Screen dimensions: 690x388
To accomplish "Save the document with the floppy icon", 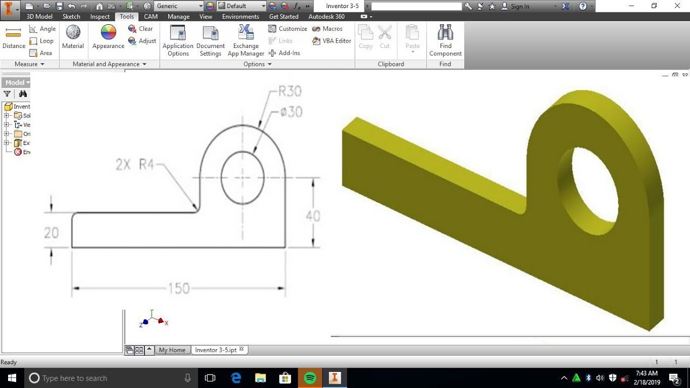I will click(x=59, y=6).
